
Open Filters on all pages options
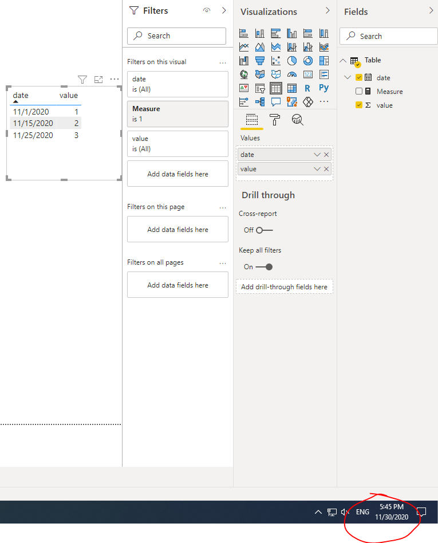point(223,263)
